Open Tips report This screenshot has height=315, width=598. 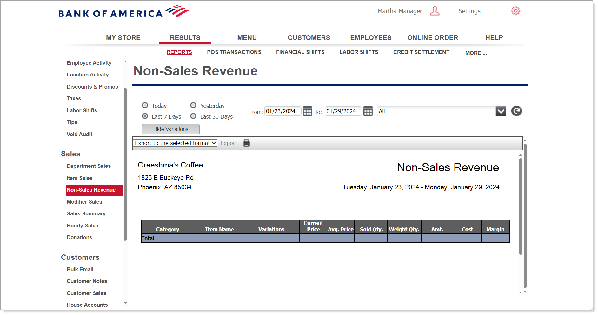(x=72, y=122)
